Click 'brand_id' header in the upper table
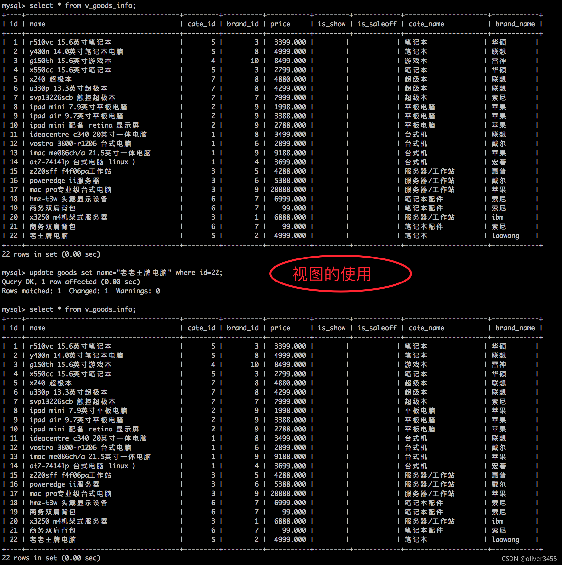The height and width of the screenshot is (565, 562). coord(243,24)
